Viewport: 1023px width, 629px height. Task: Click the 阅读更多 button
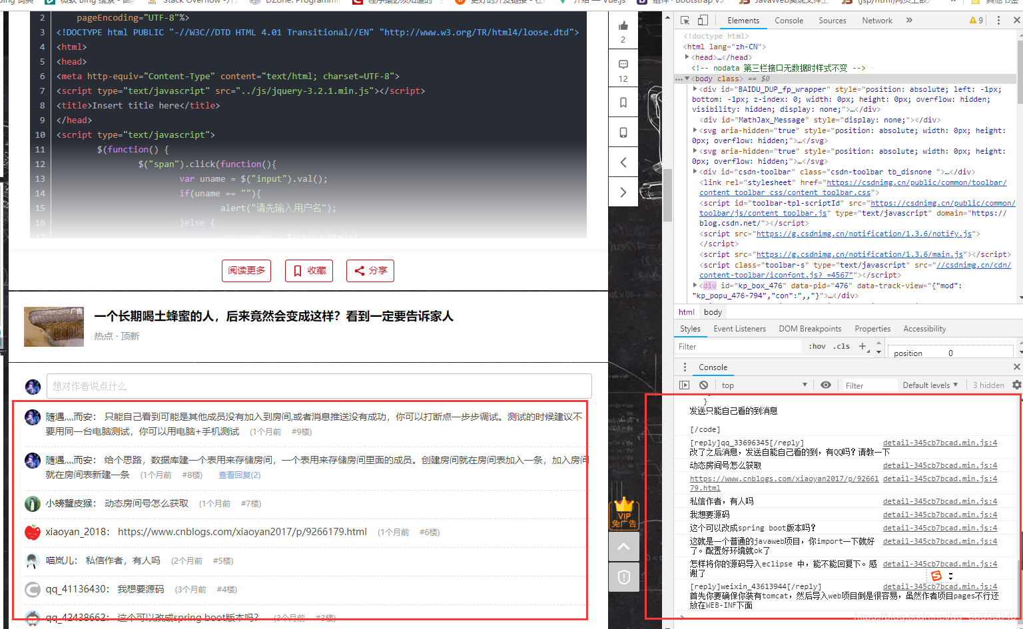[x=246, y=270]
